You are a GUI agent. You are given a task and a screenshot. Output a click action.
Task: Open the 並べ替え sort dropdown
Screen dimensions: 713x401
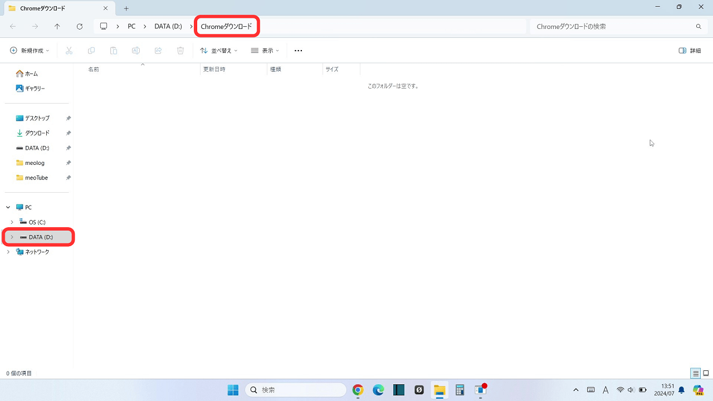tap(219, 51)
